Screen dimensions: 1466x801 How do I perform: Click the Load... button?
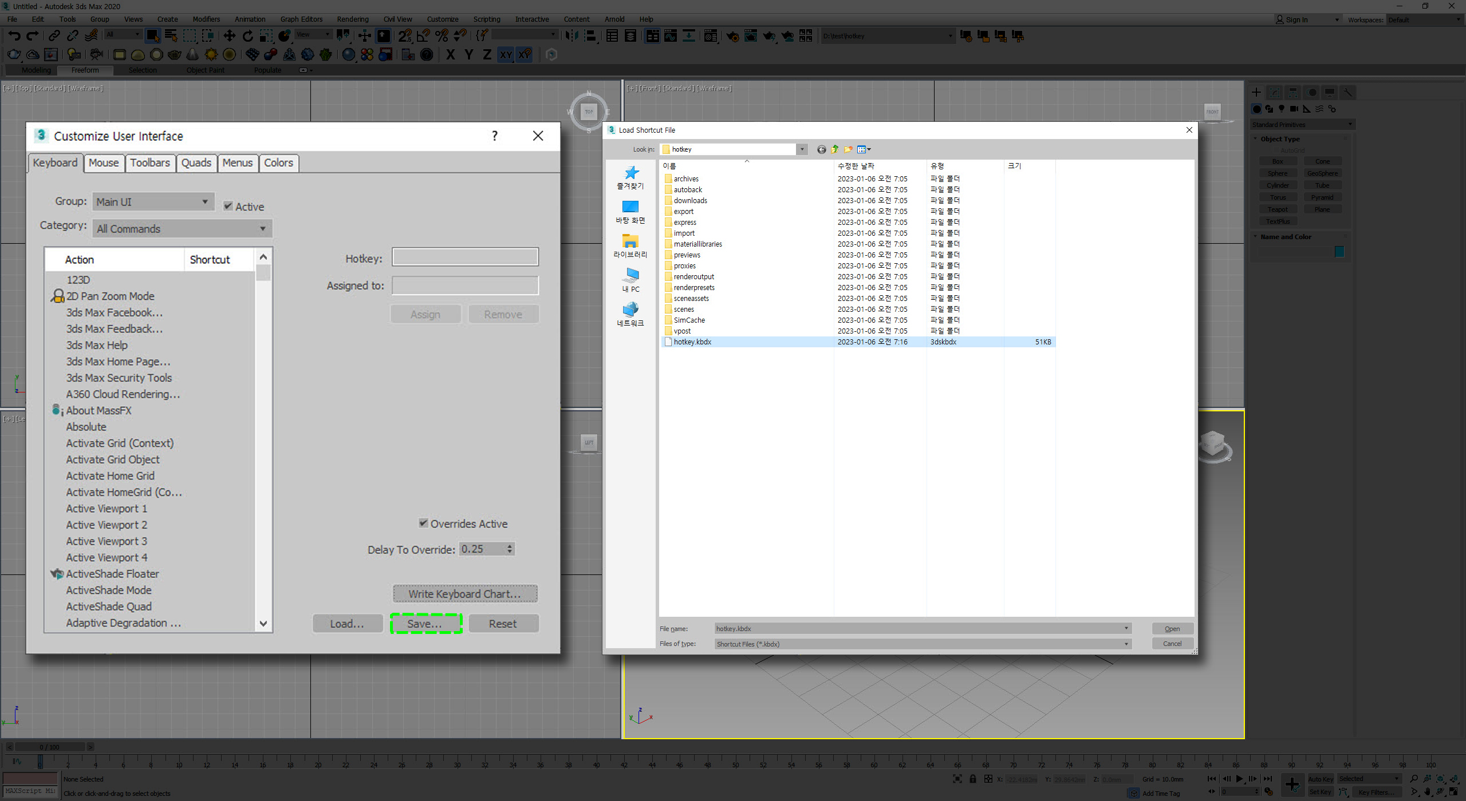click(x=347, y=624)
